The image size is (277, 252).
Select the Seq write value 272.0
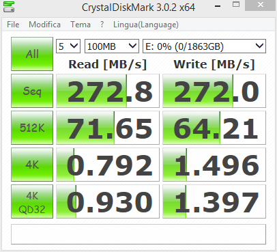[214, 91]
